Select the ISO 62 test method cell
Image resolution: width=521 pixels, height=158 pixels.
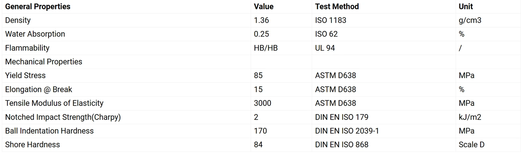(x=326, y=34)
